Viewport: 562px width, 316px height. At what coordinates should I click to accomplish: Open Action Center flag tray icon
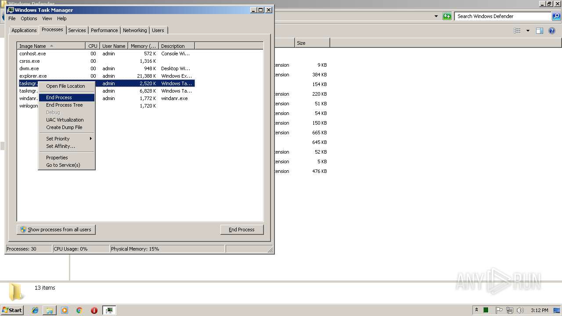[499, 310]
